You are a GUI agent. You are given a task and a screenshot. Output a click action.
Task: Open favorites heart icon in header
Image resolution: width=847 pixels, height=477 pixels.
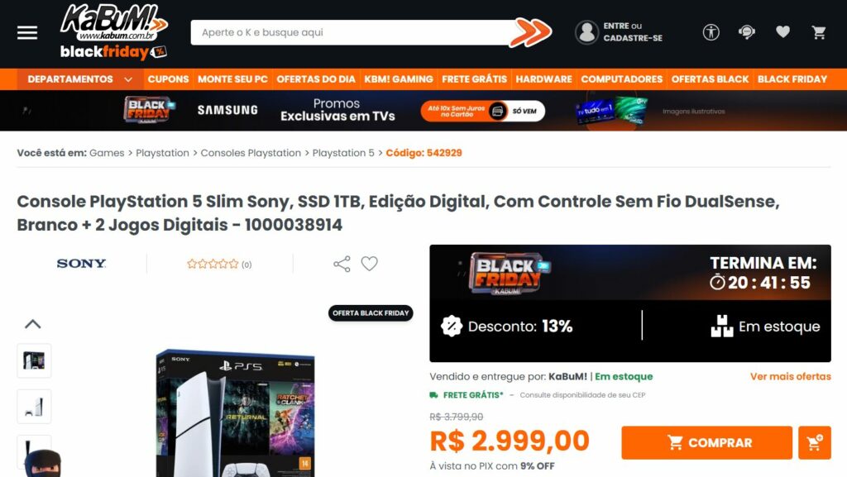click(x=782, y=32)
